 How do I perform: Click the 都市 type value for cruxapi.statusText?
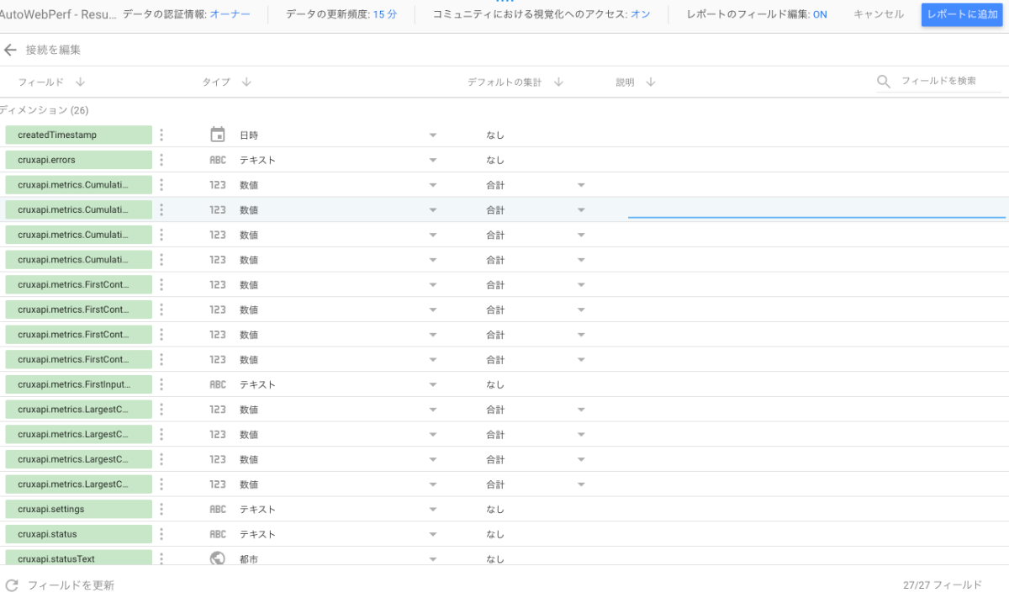click(249, 558)
